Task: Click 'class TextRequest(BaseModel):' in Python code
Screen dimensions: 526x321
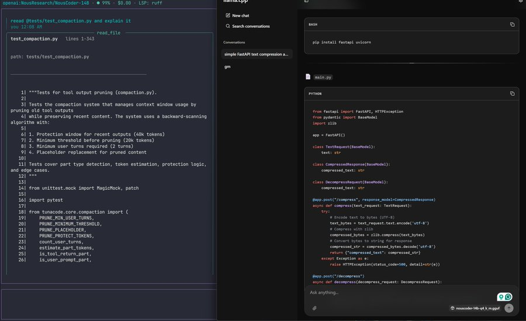Action: click(344, 147)
